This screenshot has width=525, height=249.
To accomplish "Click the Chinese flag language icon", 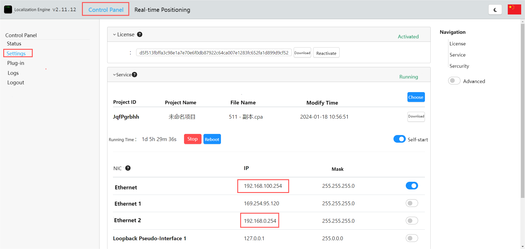I will (514, 10).
